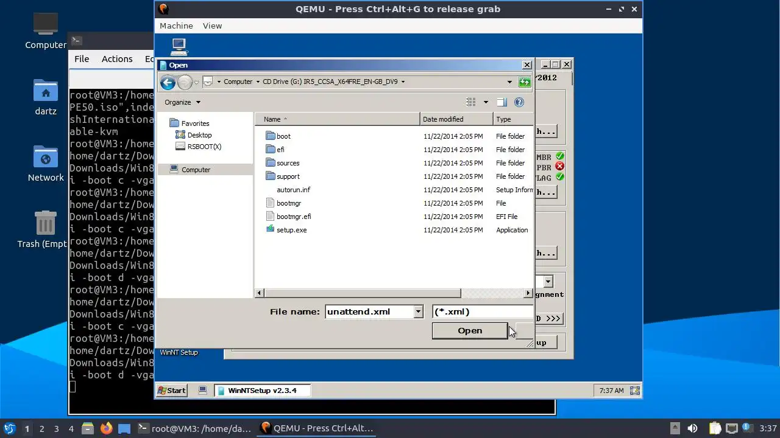
Task: Select the sources folder icon
Action: point(271,162)
